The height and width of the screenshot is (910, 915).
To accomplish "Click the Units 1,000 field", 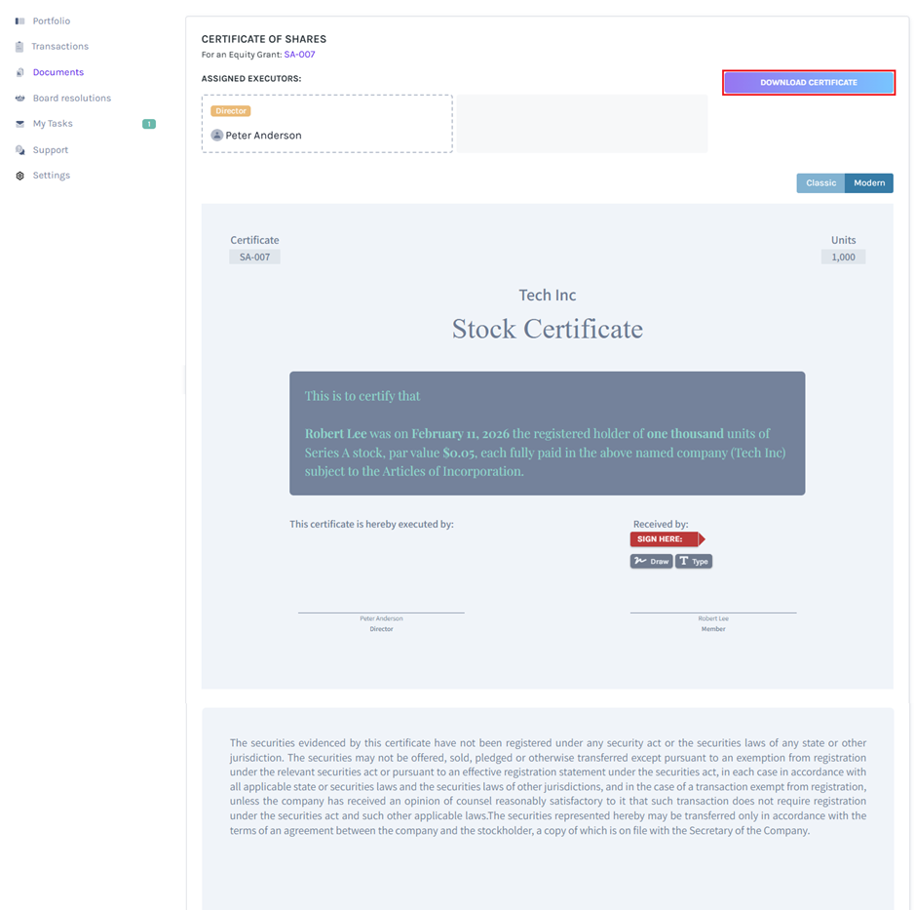I will [x=843, y=256].
